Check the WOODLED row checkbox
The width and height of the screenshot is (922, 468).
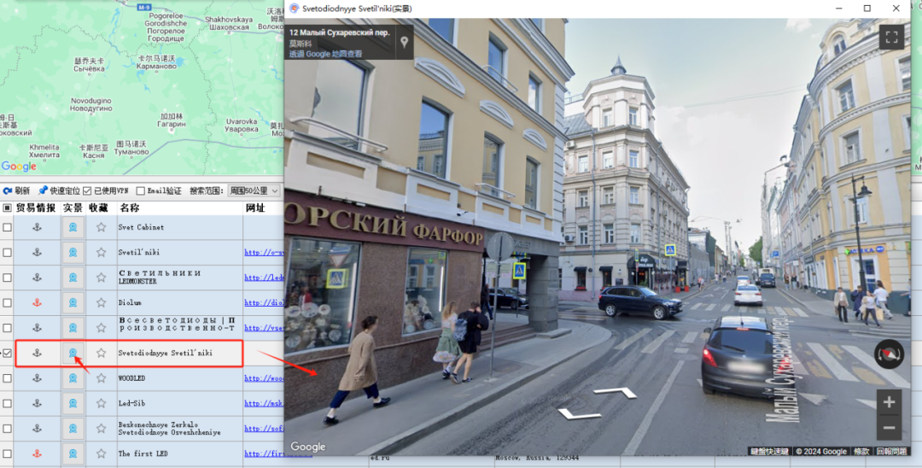(7, 378)
